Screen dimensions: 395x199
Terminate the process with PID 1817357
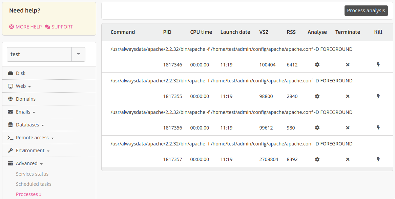348,159
